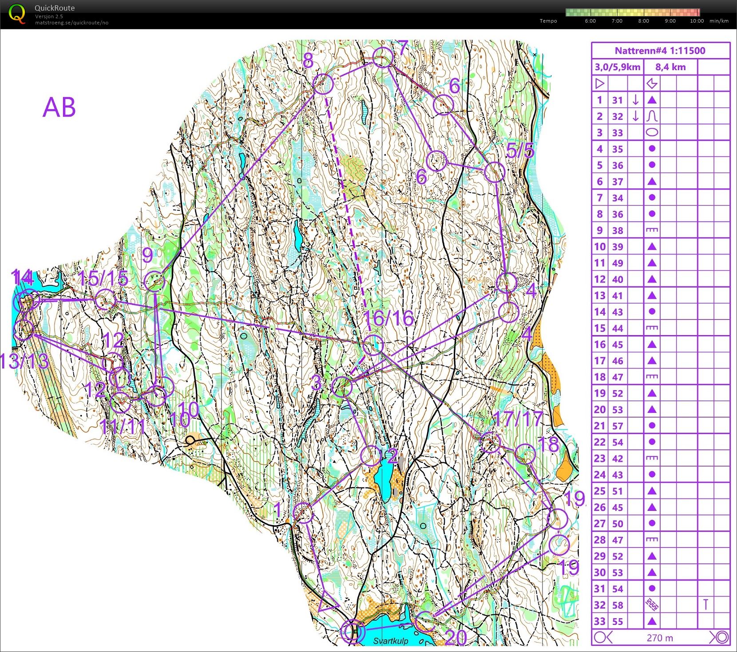Select the start triangle on the map
The image size is (737, 652).
coord(327,603)
